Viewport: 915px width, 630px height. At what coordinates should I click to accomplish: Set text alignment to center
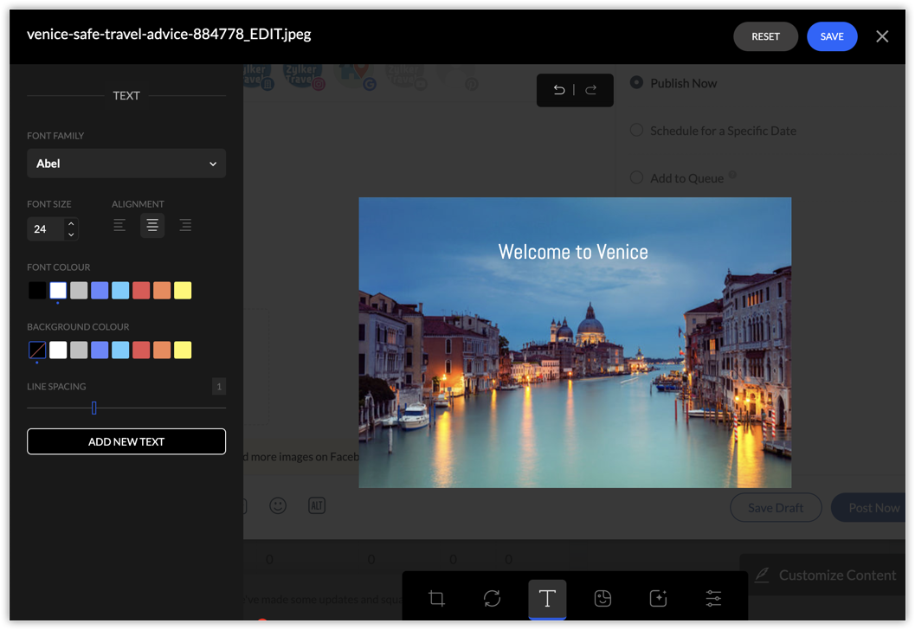tap(152, 226)
